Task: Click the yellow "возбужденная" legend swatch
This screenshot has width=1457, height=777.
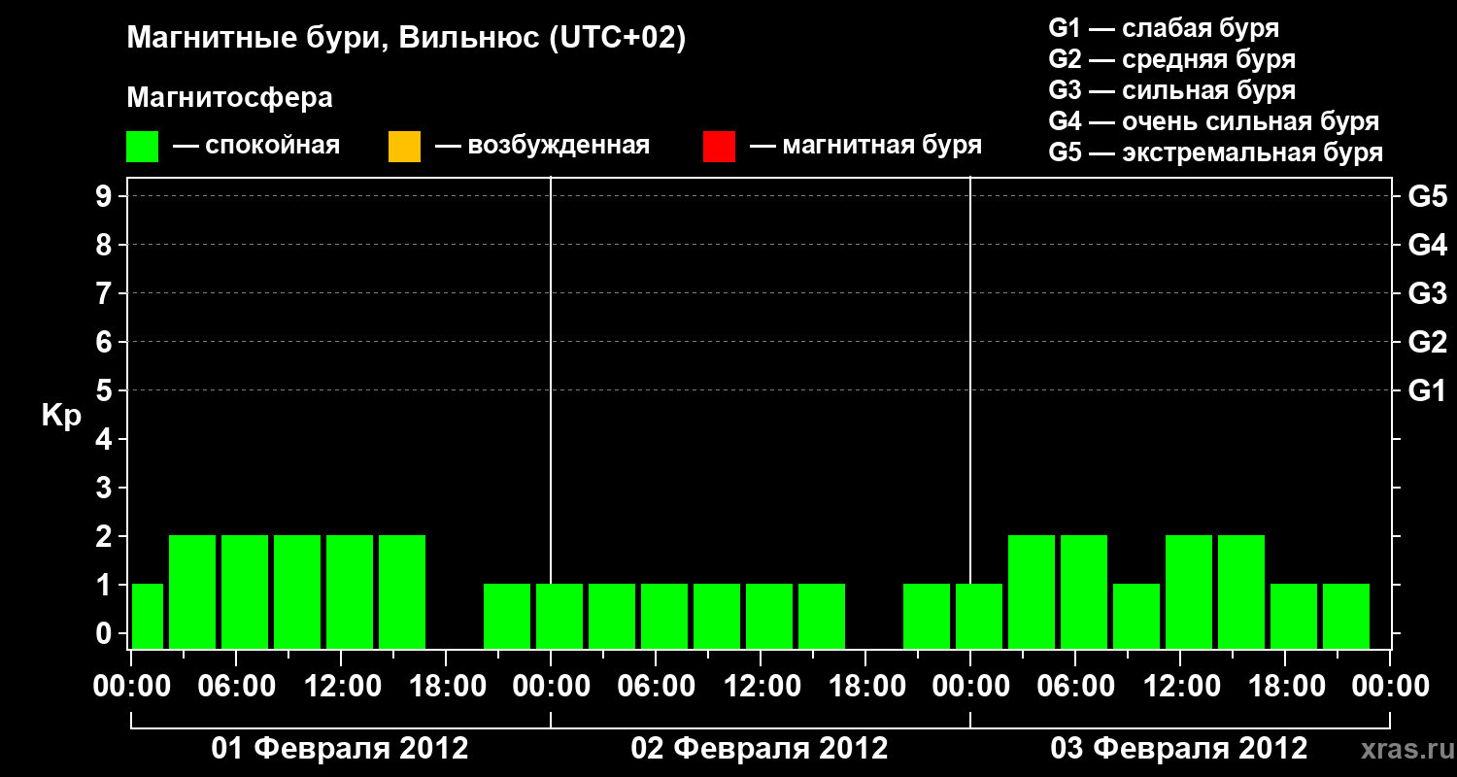Action: pyautogui.click(x=404, y=147)
